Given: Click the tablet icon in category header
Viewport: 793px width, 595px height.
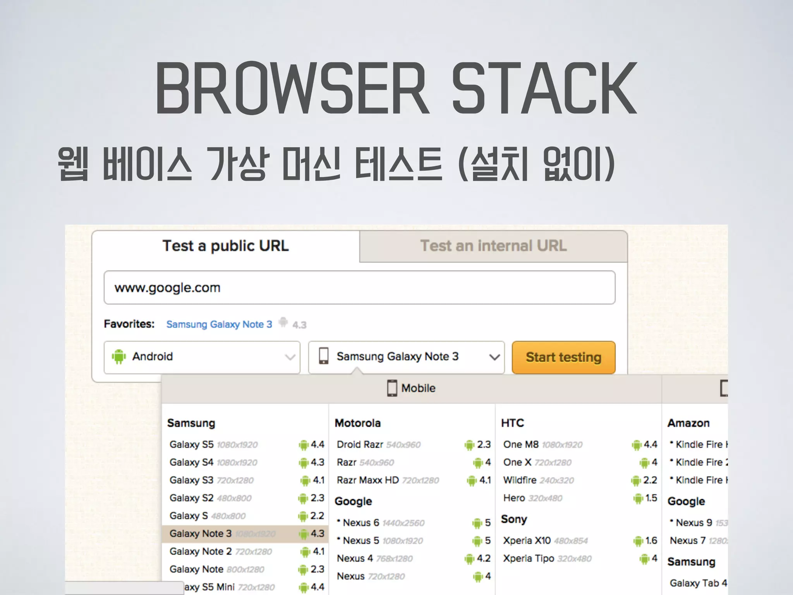Looking at the screenshot, I should click(x=724, y=388).
